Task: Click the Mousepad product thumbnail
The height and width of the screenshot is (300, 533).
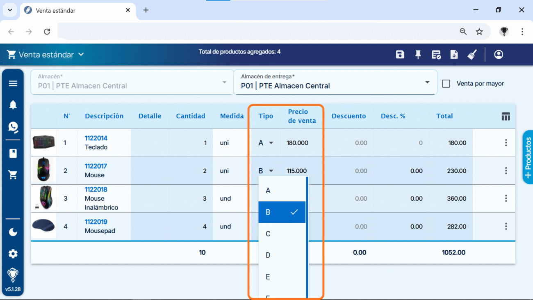Action: pos(43,226)
